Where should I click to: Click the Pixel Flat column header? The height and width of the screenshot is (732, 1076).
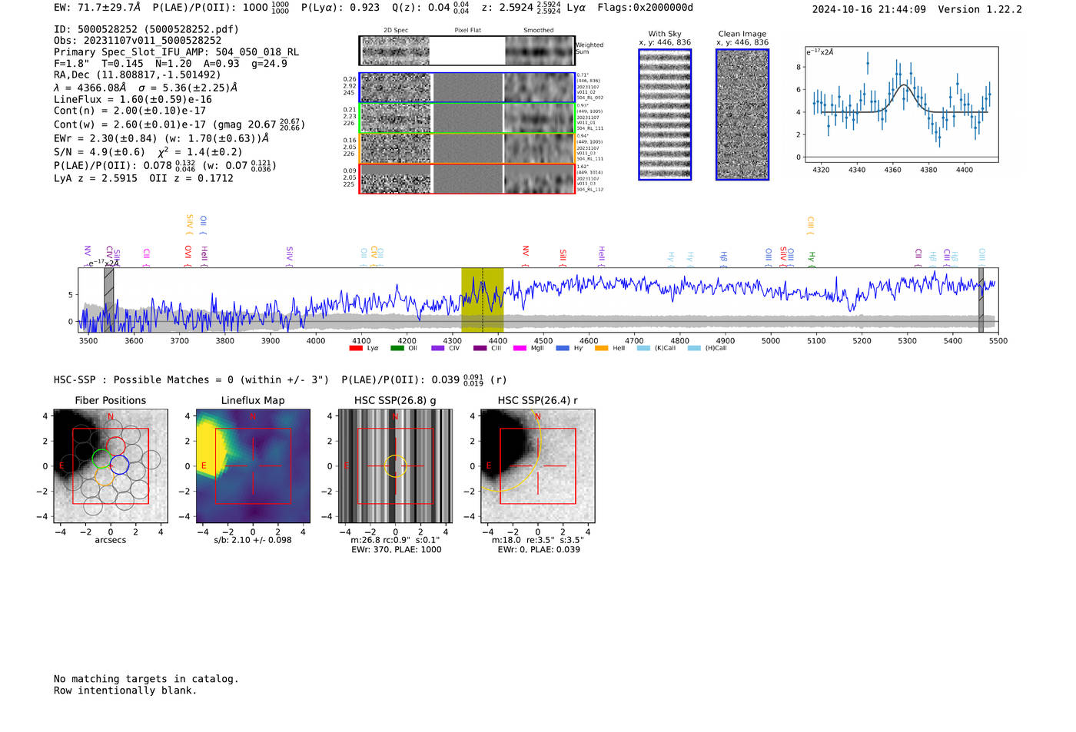coord(467,31)
